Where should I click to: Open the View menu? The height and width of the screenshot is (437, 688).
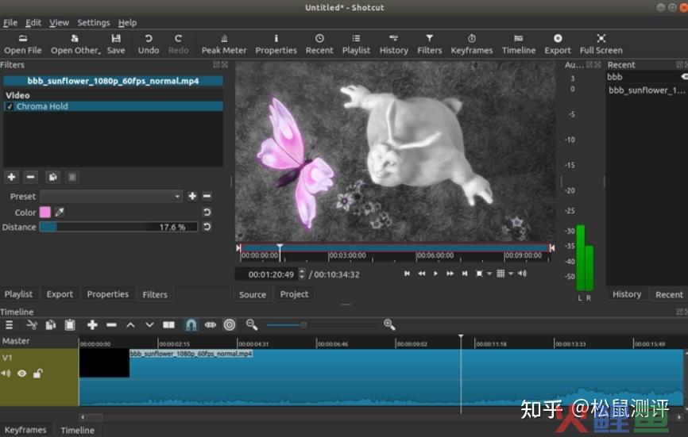click(60, 23)
